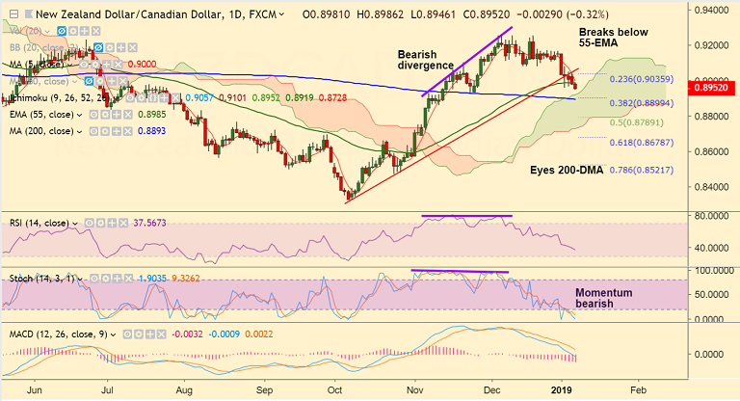Expand the RSI (14, close) dropdown arrow
Image resolution: width=740 pixels, height=401 pixels.
click(74, 224)
